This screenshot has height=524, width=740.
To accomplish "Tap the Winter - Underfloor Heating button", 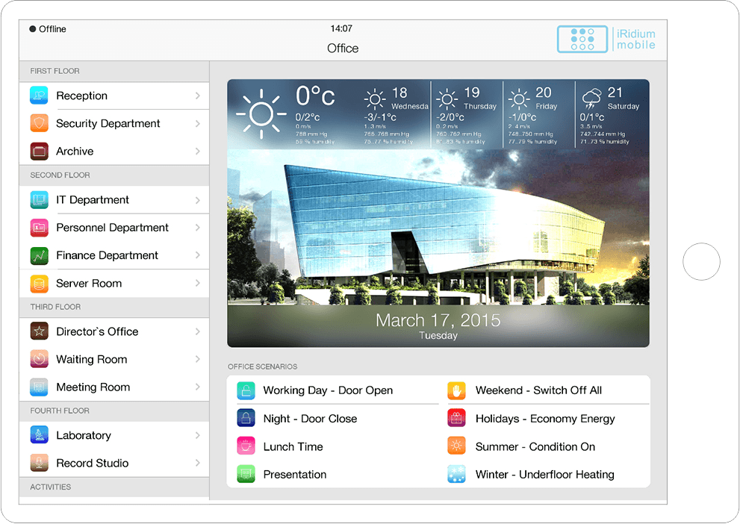I will [544, 475].
